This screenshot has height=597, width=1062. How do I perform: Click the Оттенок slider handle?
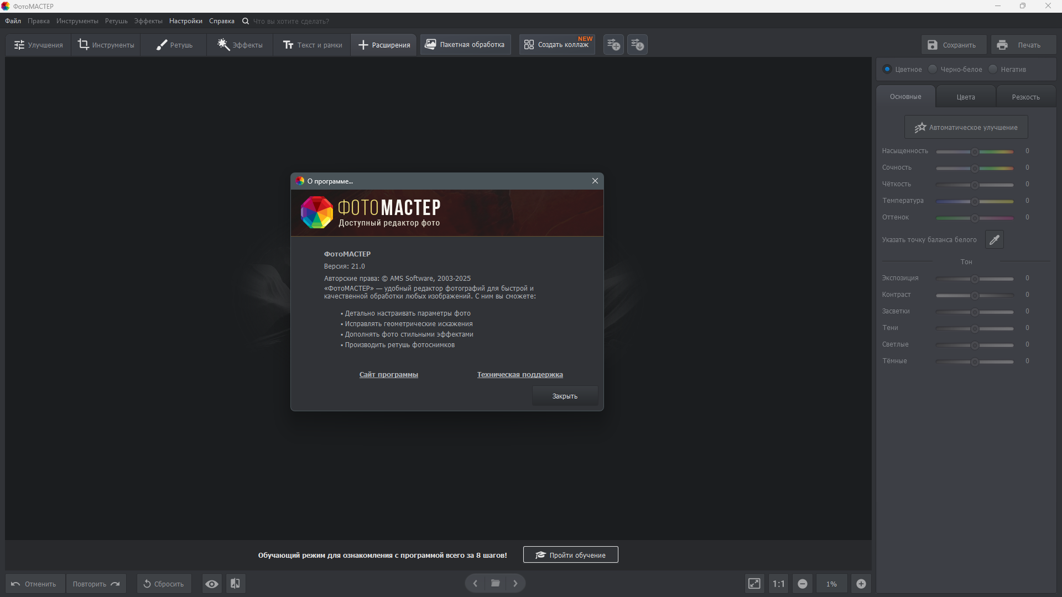pyautogui.click(x=975, y=218)
